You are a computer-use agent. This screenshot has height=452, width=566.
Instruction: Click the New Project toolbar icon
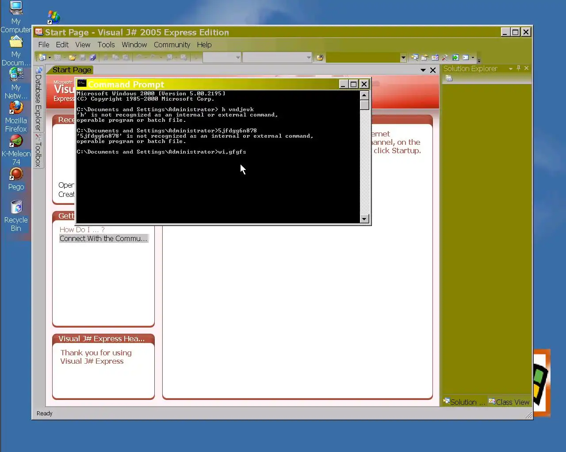(x=42, y=57)
